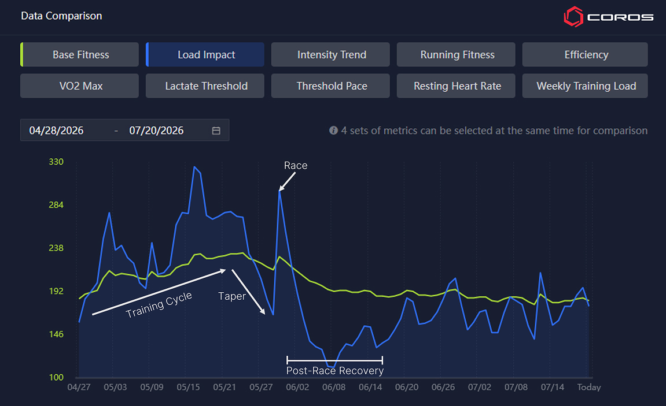Click the 06/20 x-axis date label
666x406 pixels.
[x=407, y=388]
